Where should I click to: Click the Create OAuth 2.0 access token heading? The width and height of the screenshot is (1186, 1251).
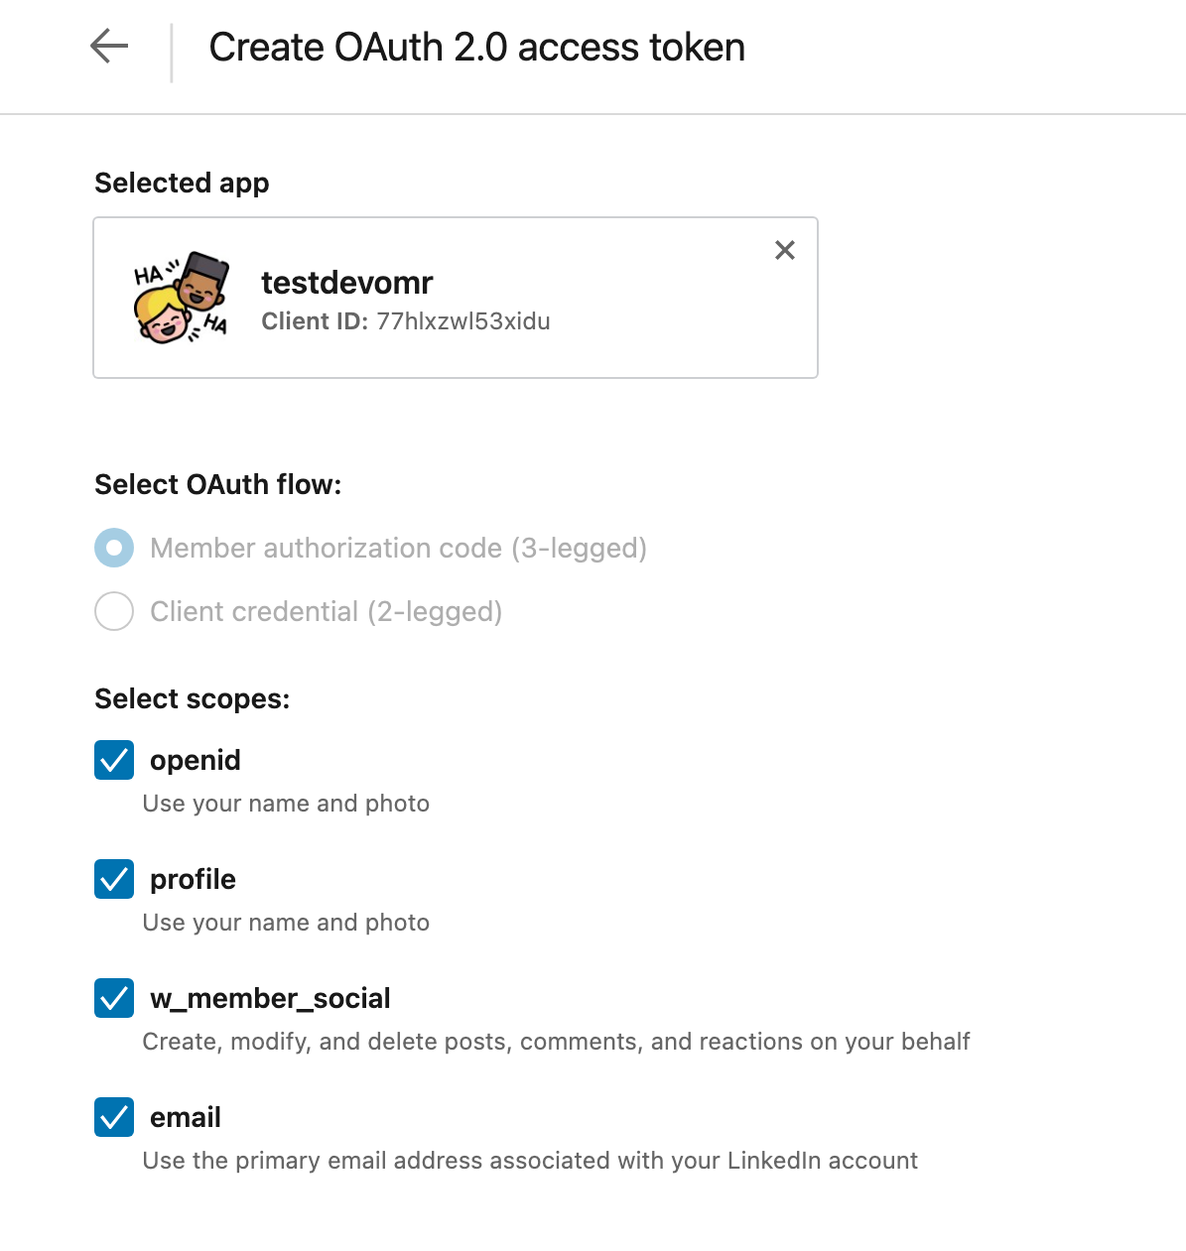(477, 47)
